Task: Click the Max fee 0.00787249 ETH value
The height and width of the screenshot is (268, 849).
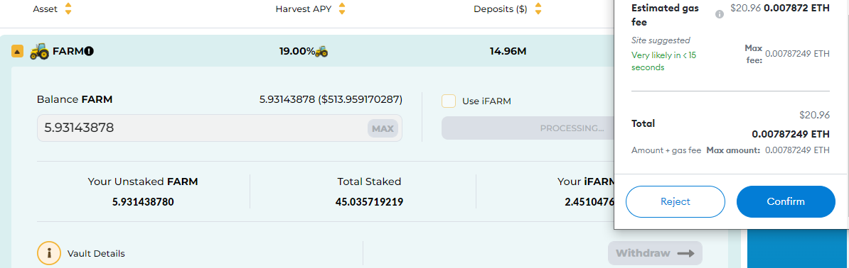Action: click(797, 53)
